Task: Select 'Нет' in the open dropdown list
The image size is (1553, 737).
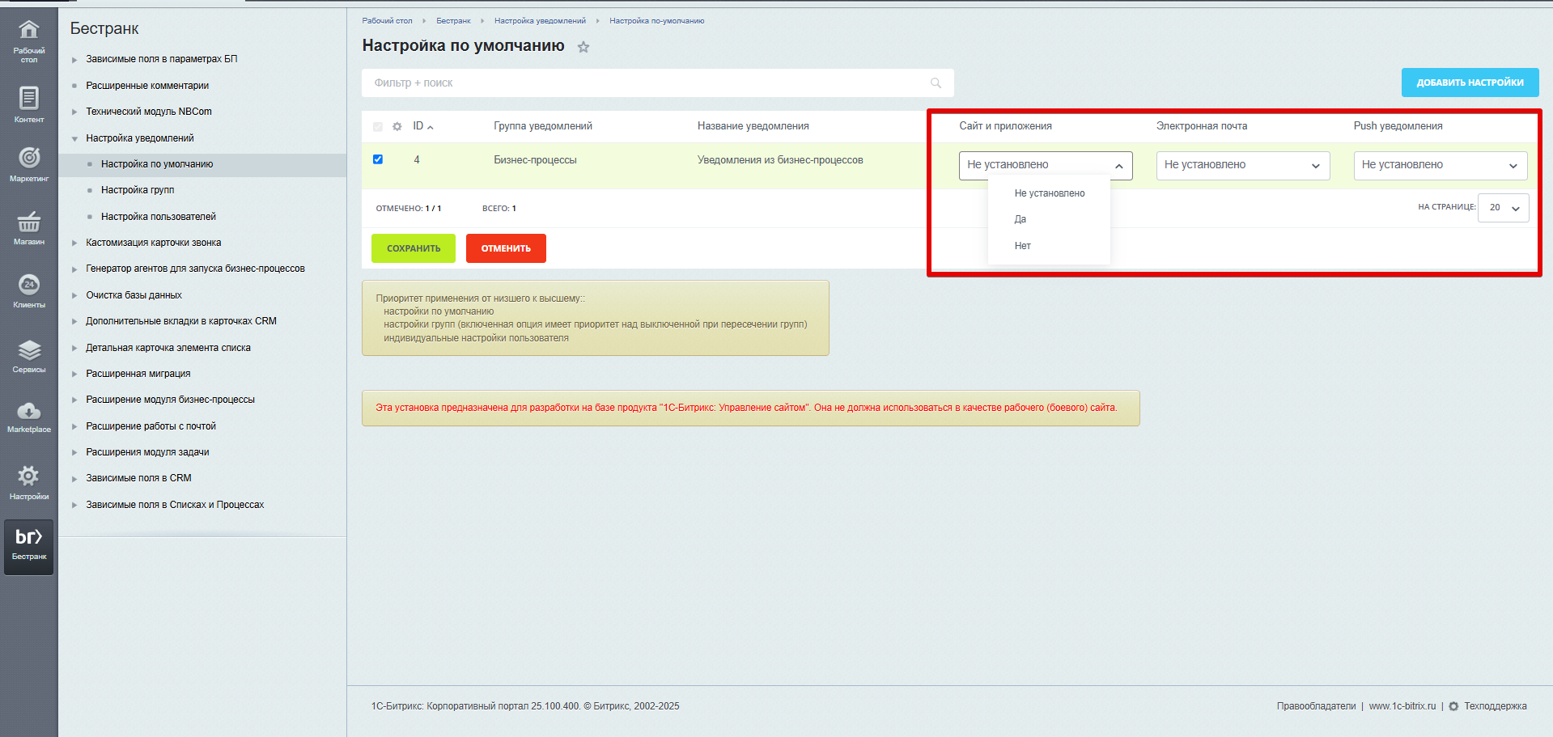Action: coord(1023,246)
